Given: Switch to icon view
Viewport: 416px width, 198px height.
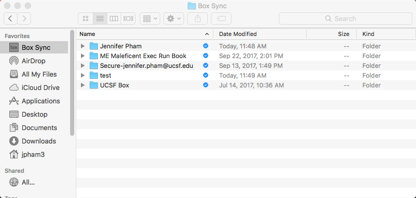Looking at the screenshot, I should coord(86,19).
